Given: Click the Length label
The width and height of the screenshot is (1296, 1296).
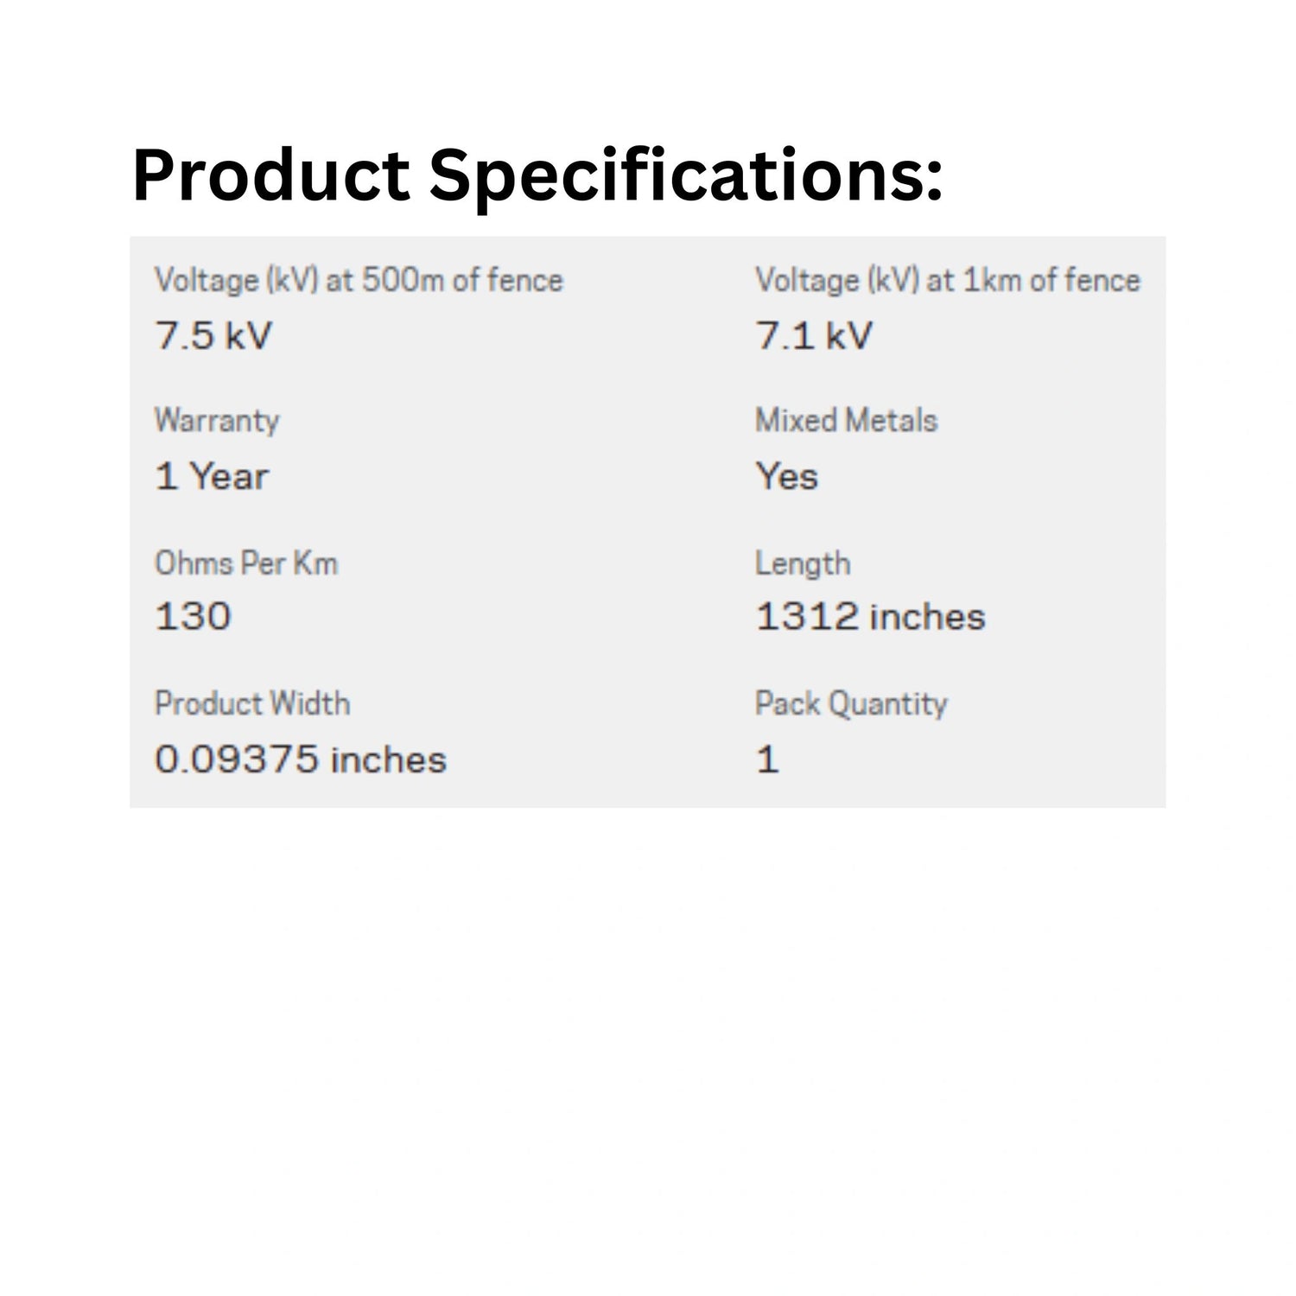Looking at the screenshot, I should [x=803, y=563].
